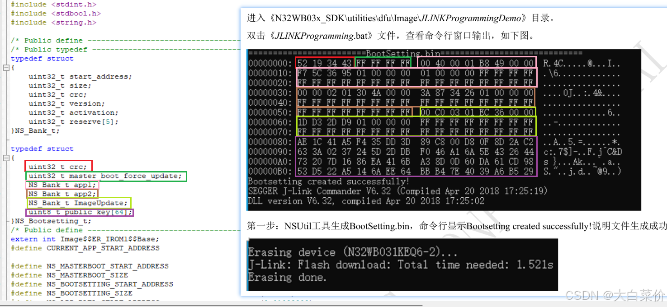Click 'SEGGER J-Link Commander V6.32' console line
The width and height of the screenshot is (667, 307).
(398, 191)
